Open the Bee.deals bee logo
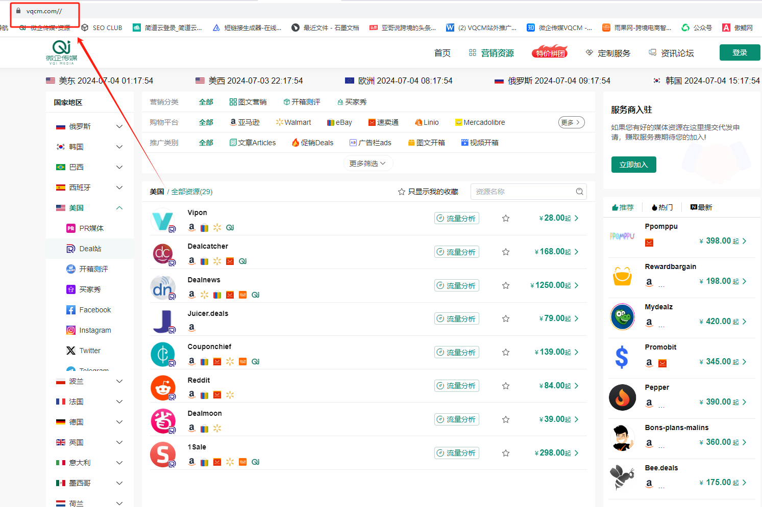This screenshot has width=762, height=507. (622, 477)
